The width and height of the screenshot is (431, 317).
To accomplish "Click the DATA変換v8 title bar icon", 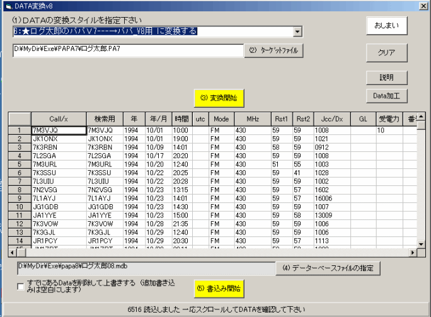I will (9, 6).
